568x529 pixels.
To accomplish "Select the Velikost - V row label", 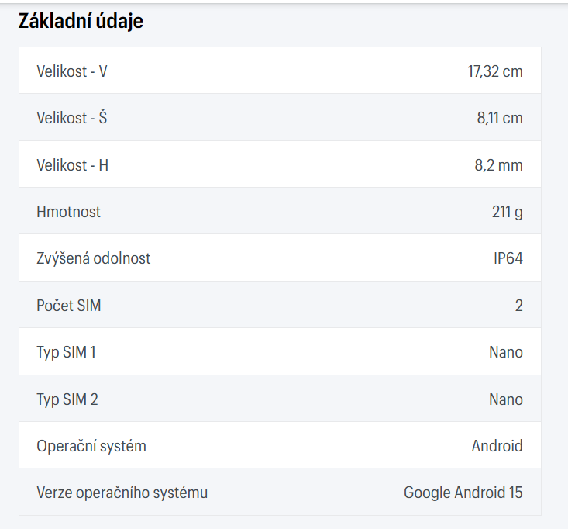I will click(71, 71).
